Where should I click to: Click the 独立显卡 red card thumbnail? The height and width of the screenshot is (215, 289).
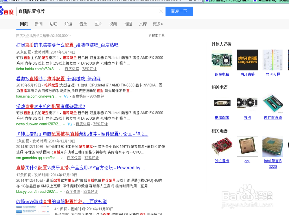[x=222, y=146]
